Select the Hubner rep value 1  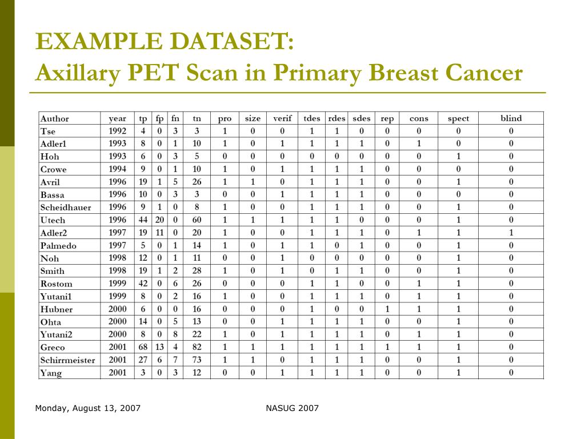pos(387,309)
